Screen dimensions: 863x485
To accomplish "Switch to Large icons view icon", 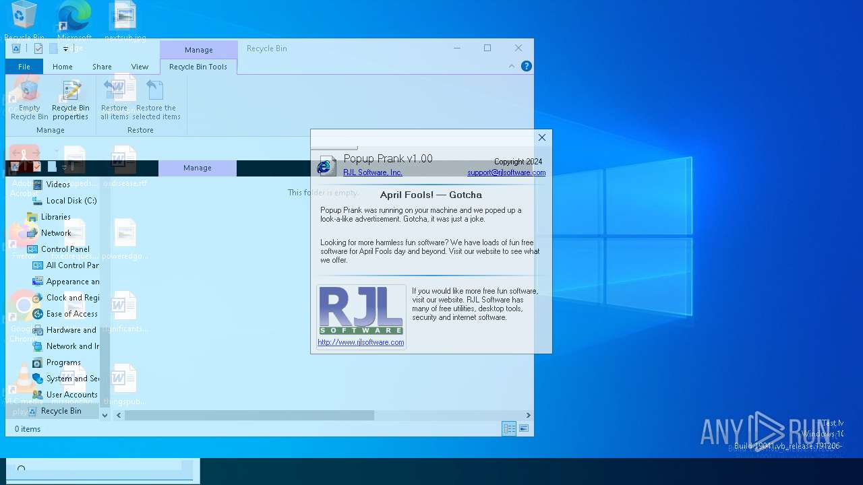I will 524,428.
